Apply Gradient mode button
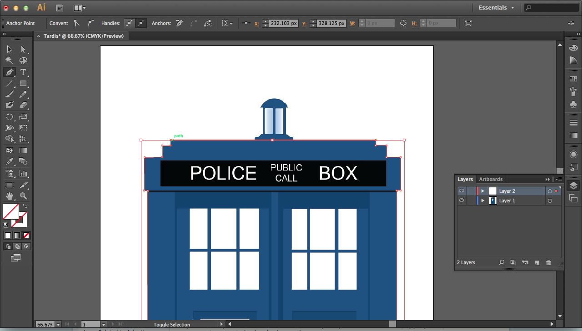 17,235
